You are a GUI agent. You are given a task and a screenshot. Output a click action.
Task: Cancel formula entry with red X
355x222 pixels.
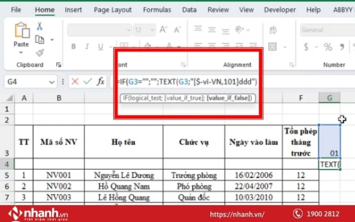tap(75, 81)
